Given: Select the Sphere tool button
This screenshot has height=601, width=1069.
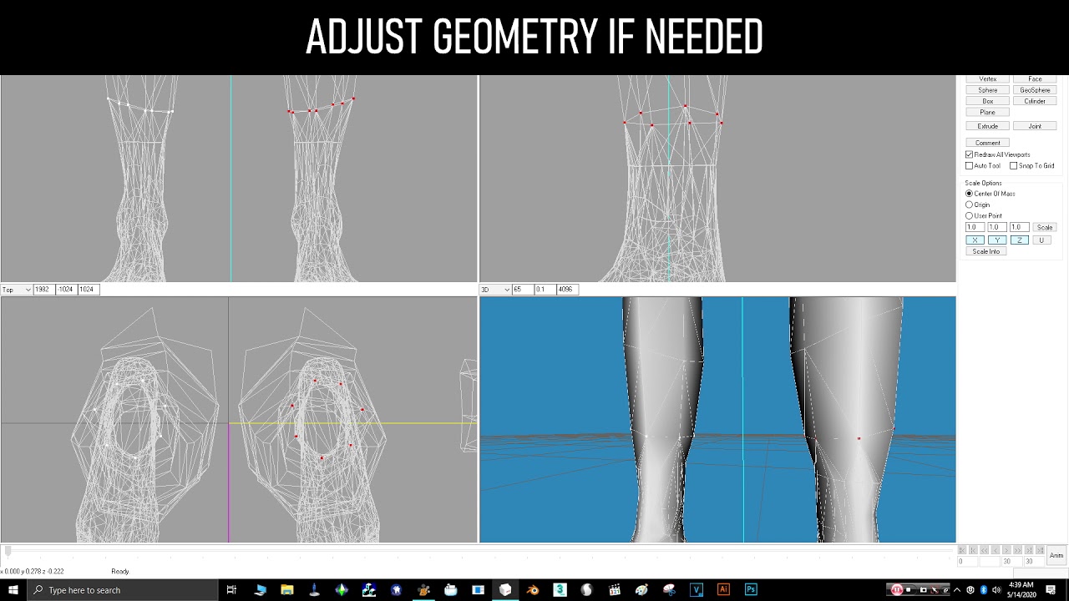Looking at the screenshot, I should [x=987, y=90].
